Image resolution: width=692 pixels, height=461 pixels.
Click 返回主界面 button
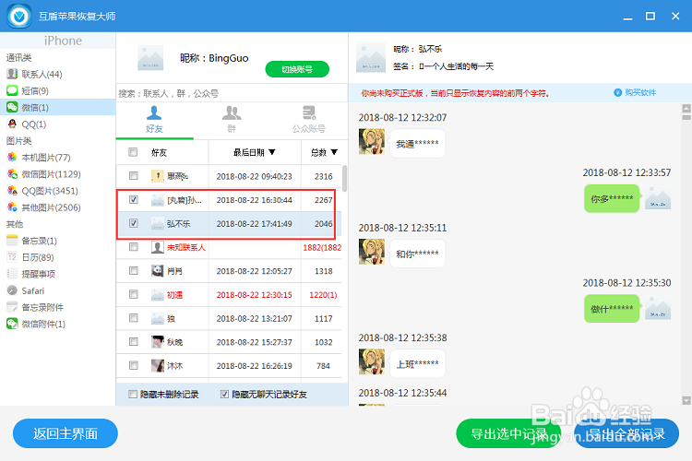pyautogui.click(x=66, y=433)
